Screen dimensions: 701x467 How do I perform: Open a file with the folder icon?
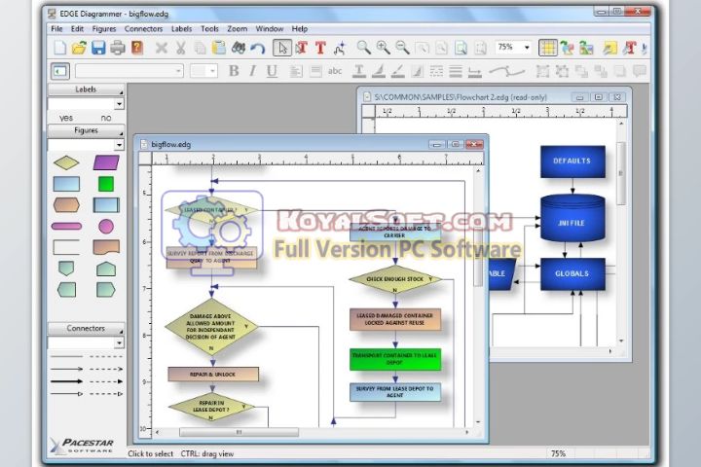tap(79, 48)
